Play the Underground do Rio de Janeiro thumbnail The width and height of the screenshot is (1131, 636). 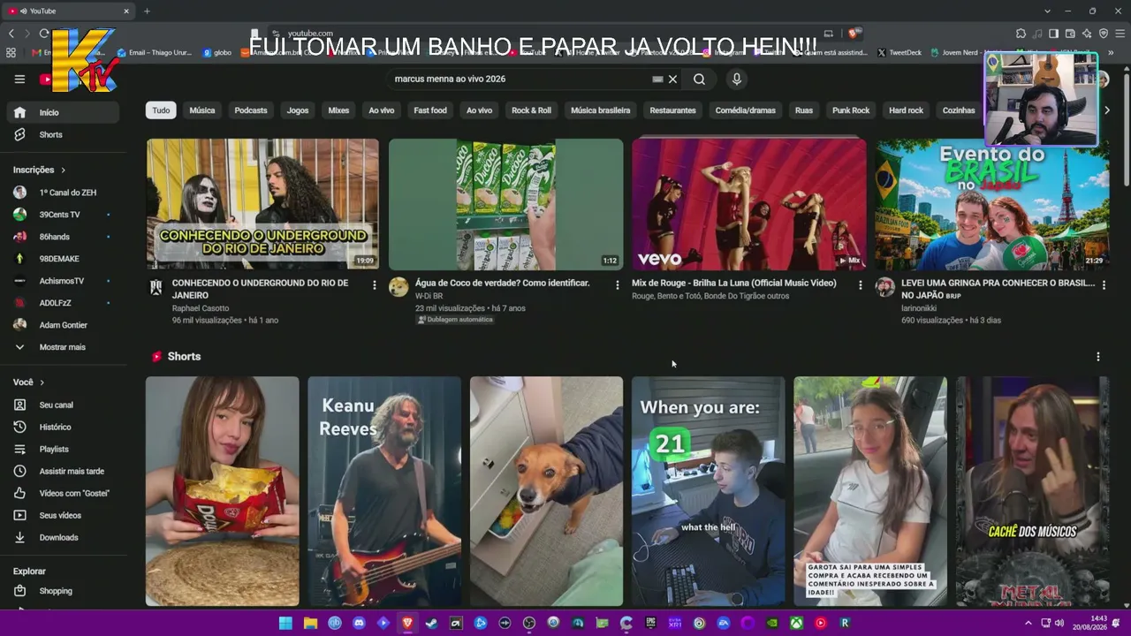tap(262, 204)
